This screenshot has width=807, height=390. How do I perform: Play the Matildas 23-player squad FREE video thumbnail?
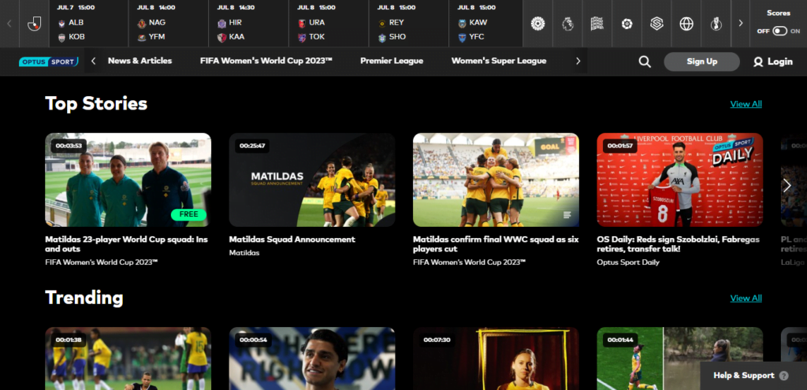pos(128,180)
